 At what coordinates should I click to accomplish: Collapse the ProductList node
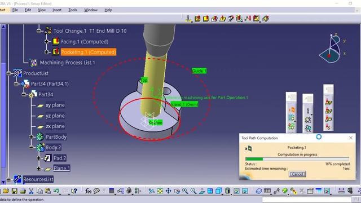pyautogui.click(x=9, y=73)
